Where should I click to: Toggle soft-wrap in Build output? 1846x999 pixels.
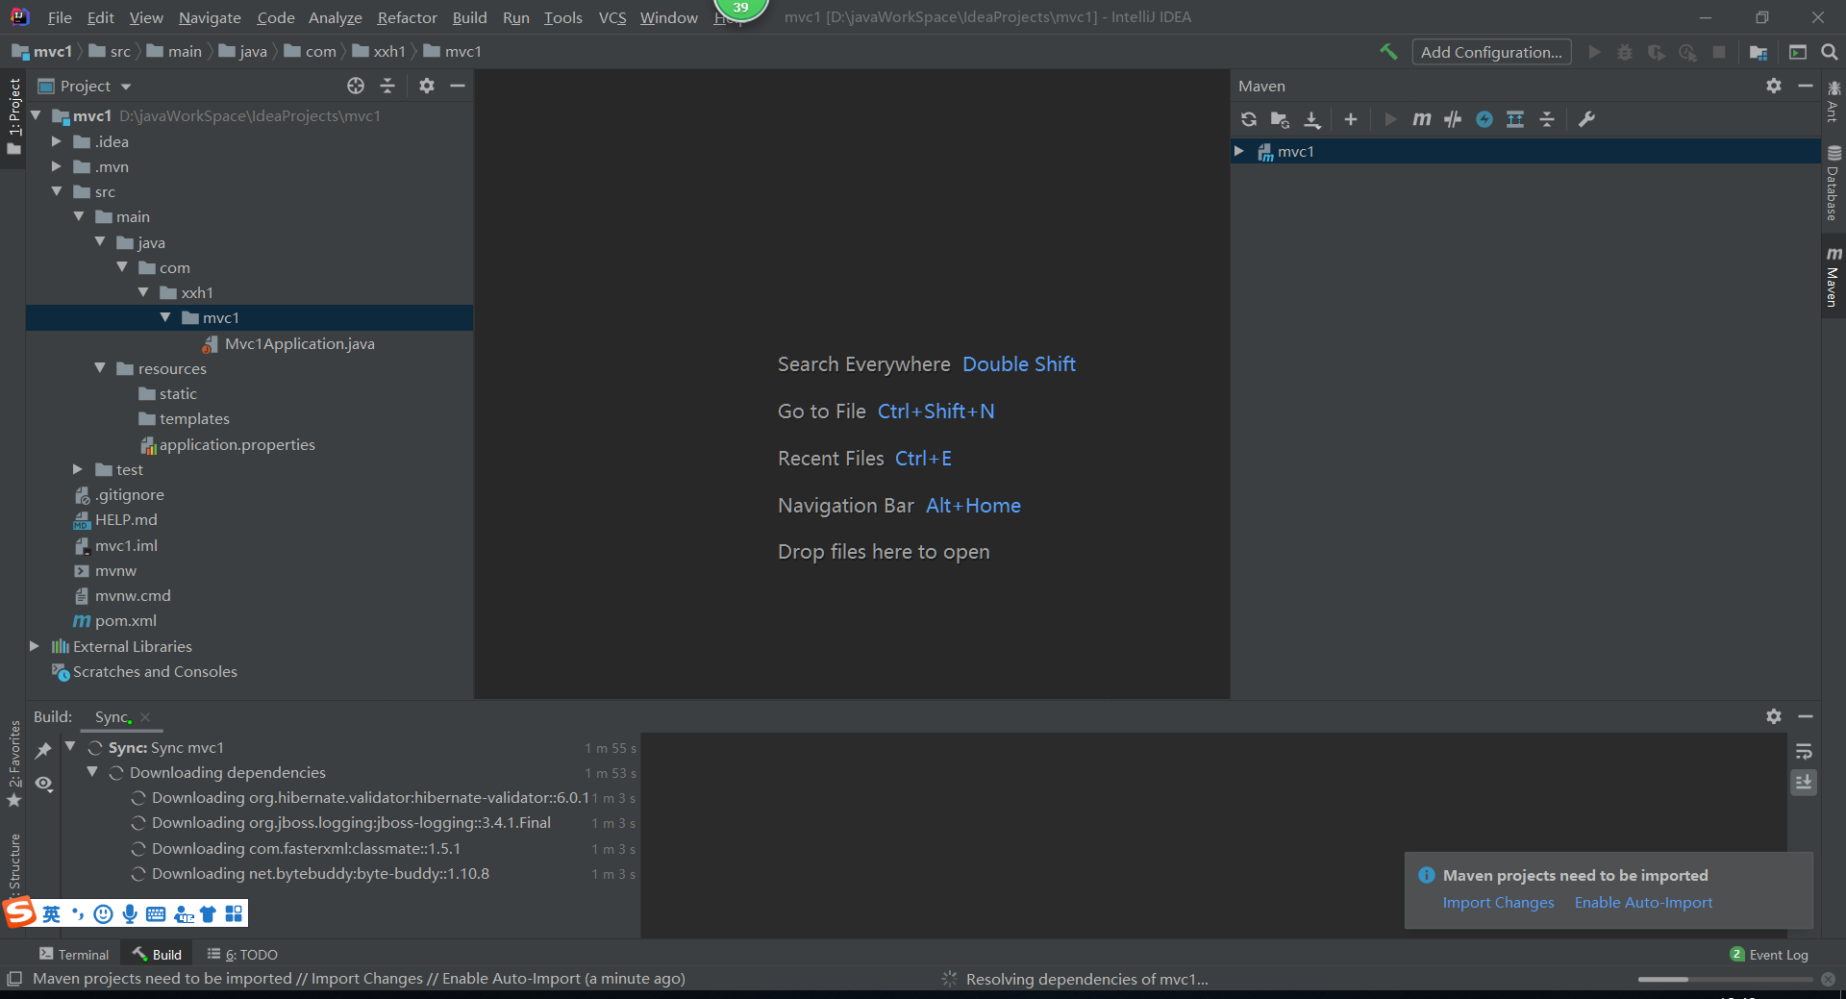(x=1804, y=751)
